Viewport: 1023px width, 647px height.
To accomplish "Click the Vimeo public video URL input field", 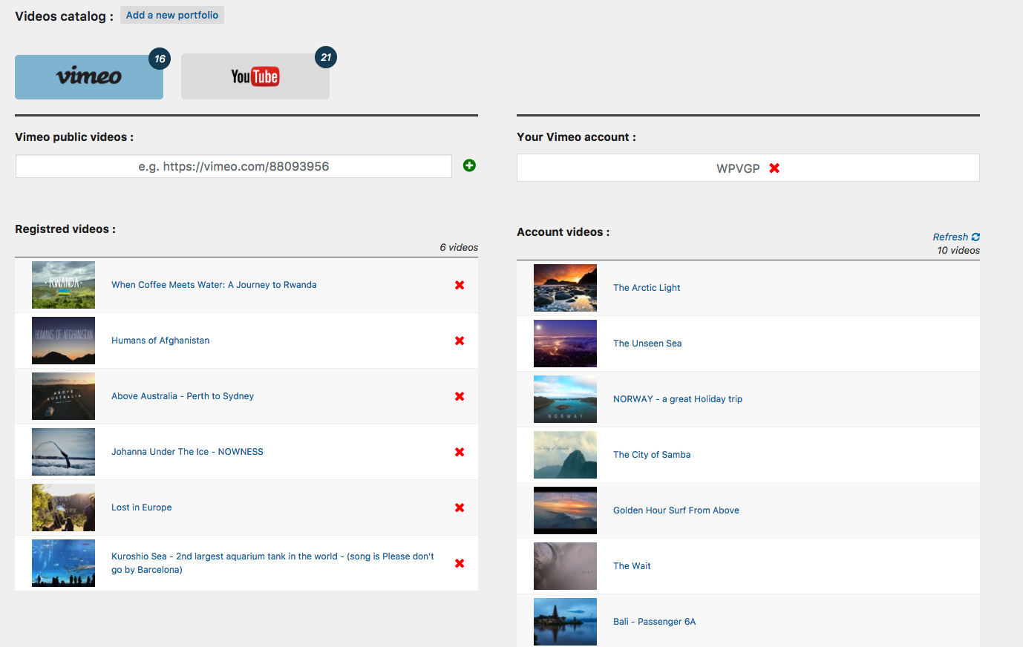I will (x=233, y=165).
